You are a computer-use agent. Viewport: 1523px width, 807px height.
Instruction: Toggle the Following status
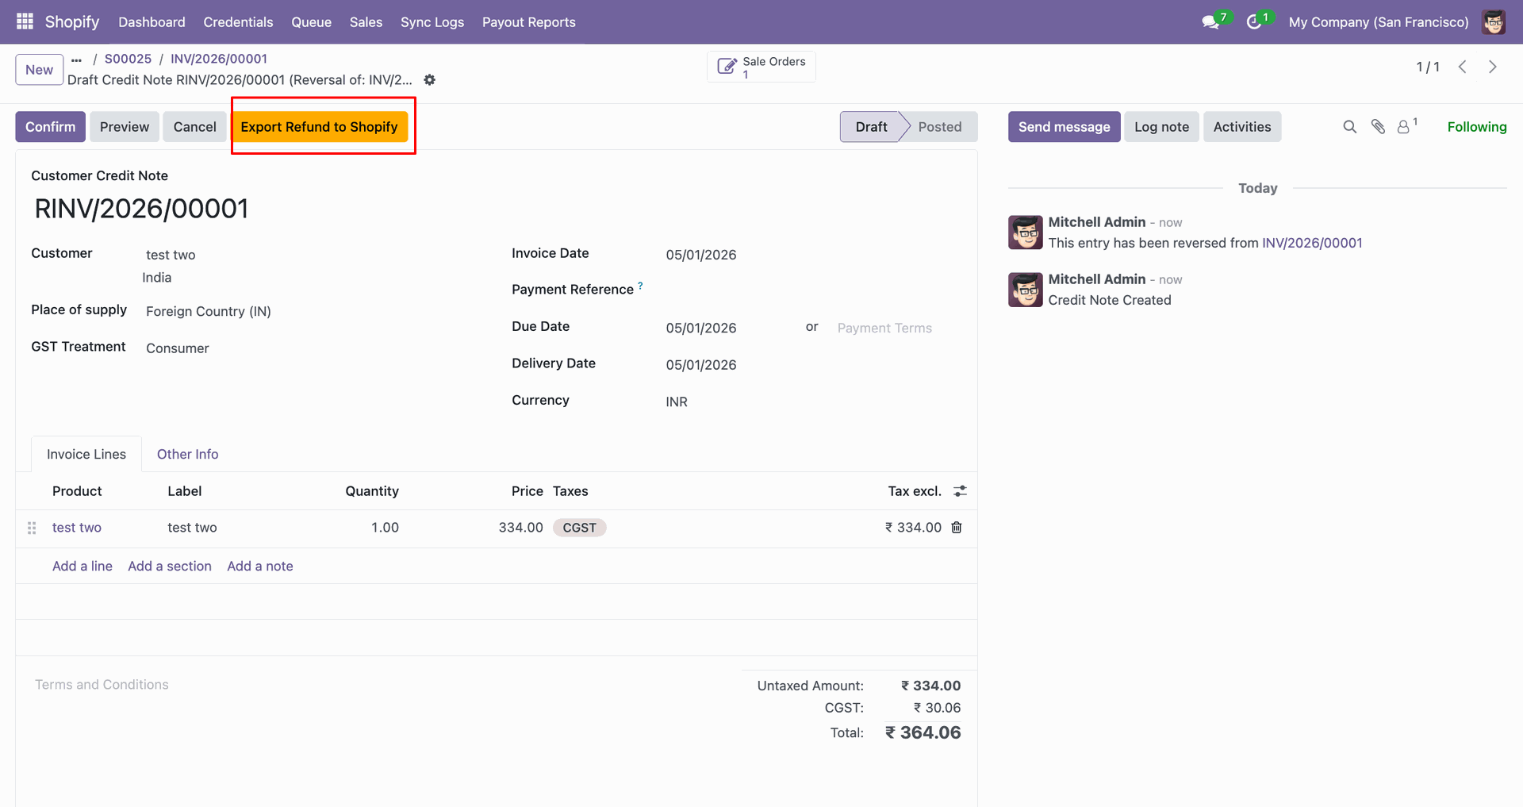1476,127
